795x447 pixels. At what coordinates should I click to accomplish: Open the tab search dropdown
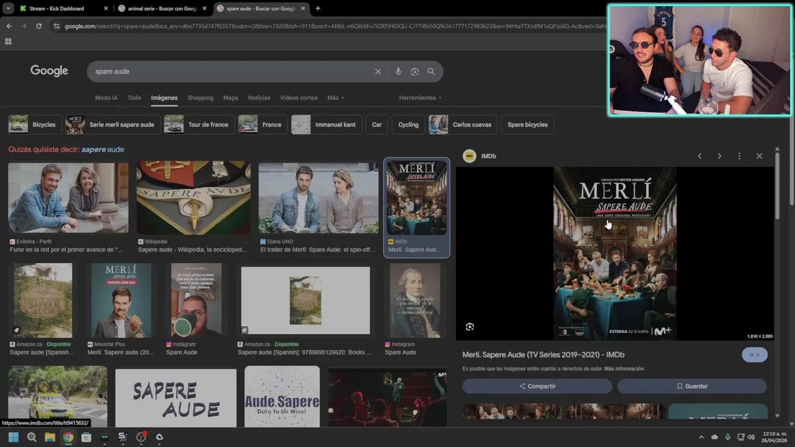point(8,9)
